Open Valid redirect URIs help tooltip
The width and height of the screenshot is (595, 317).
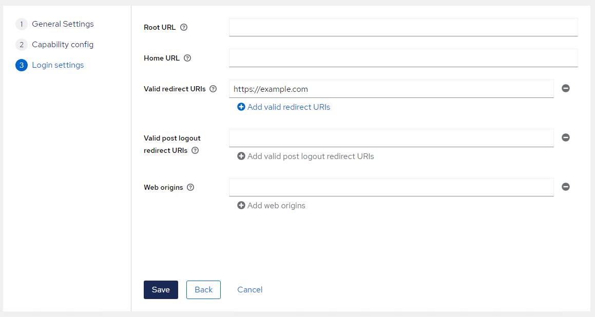(213, 89)
